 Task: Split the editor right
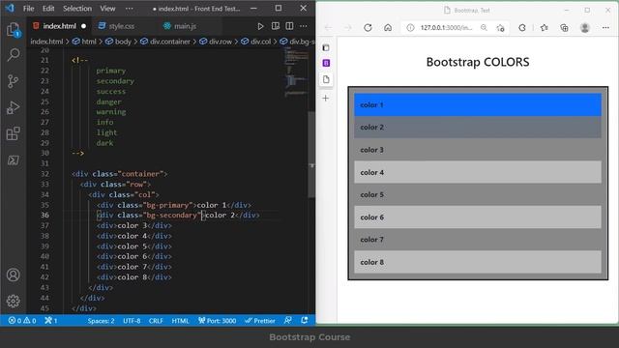pos(289,26)
